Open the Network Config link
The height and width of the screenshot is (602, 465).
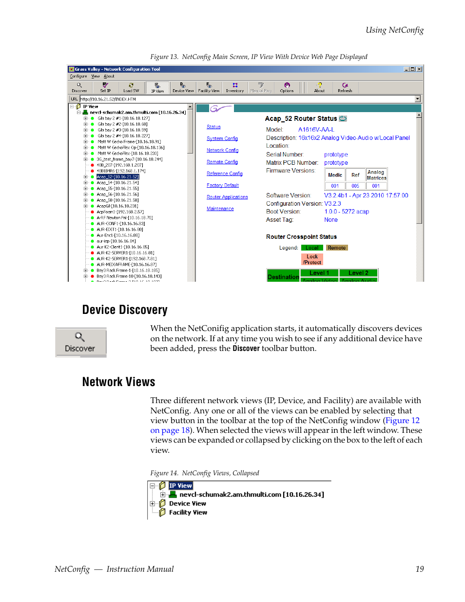(222, 150)
